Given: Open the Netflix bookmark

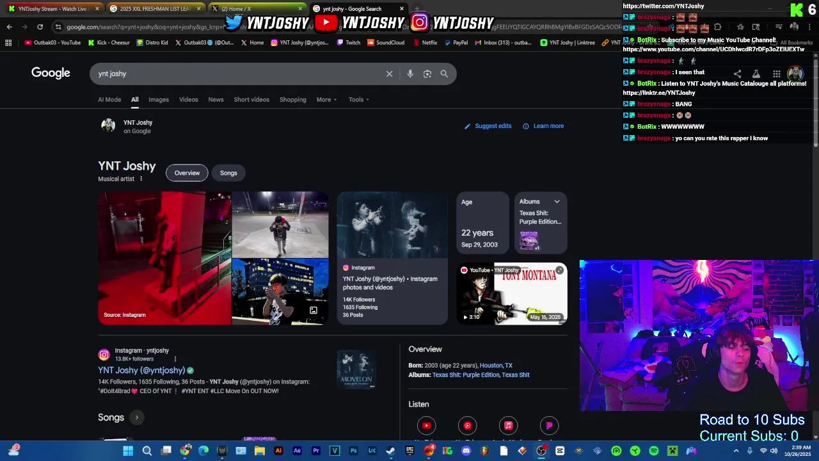Looking at the screenshot, I should (x=425, y=43).
